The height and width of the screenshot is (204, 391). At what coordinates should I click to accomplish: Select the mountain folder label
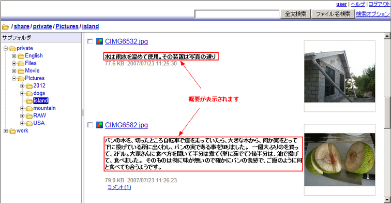44,108
